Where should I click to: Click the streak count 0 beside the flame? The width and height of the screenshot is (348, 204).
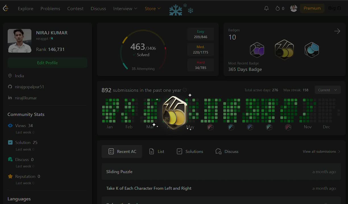point(283,8)
